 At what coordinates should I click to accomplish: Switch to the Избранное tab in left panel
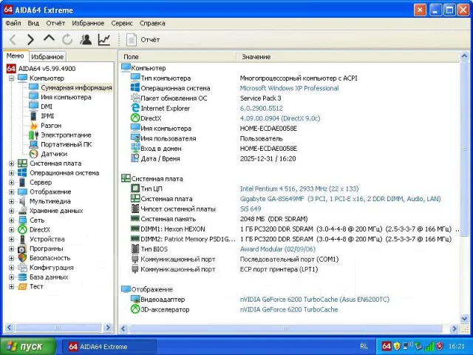47,57
